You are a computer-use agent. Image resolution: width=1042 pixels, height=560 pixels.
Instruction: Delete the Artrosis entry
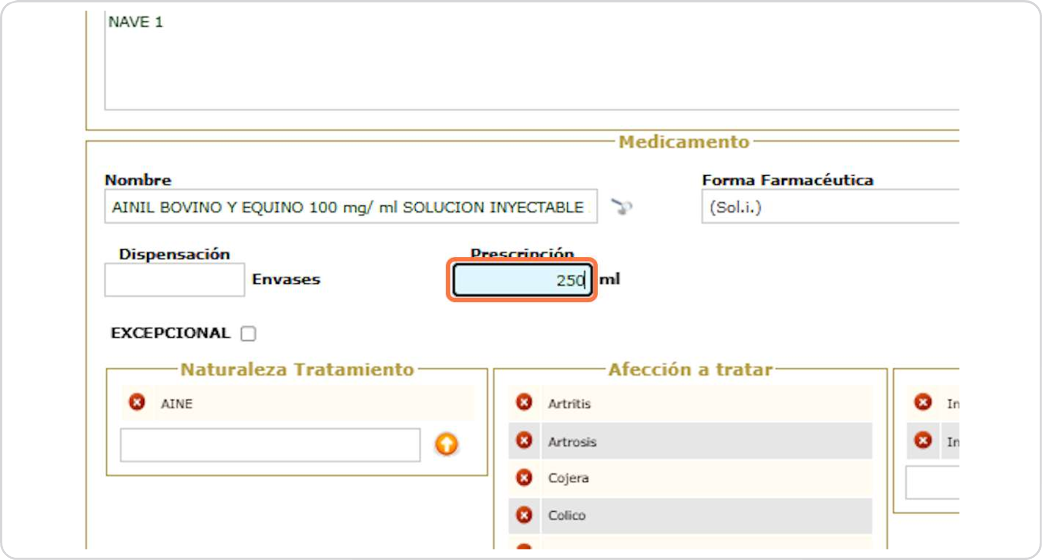(x=524, y=440)
